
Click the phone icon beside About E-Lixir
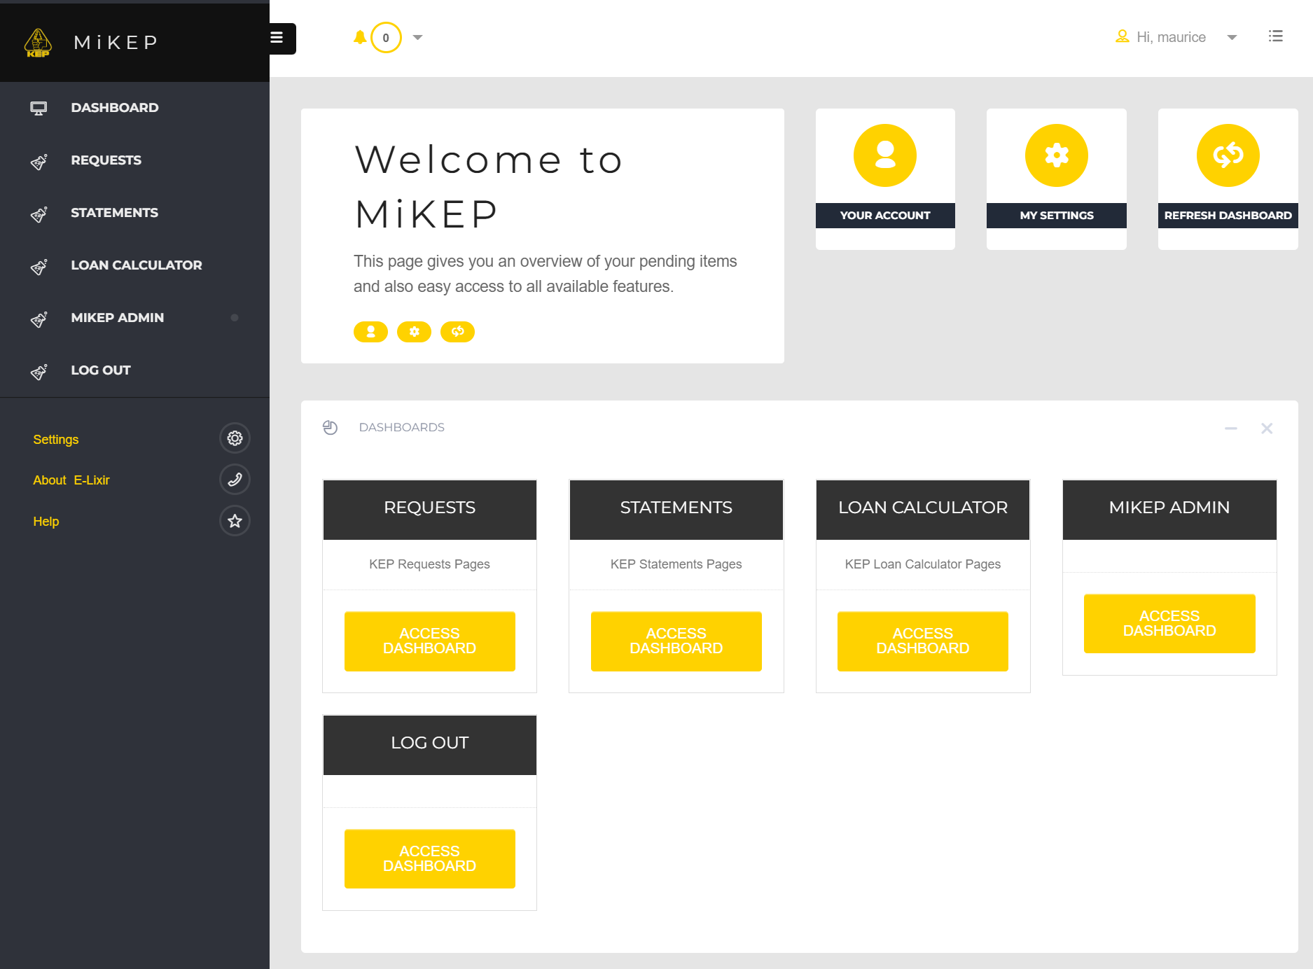tap(235, 480)
